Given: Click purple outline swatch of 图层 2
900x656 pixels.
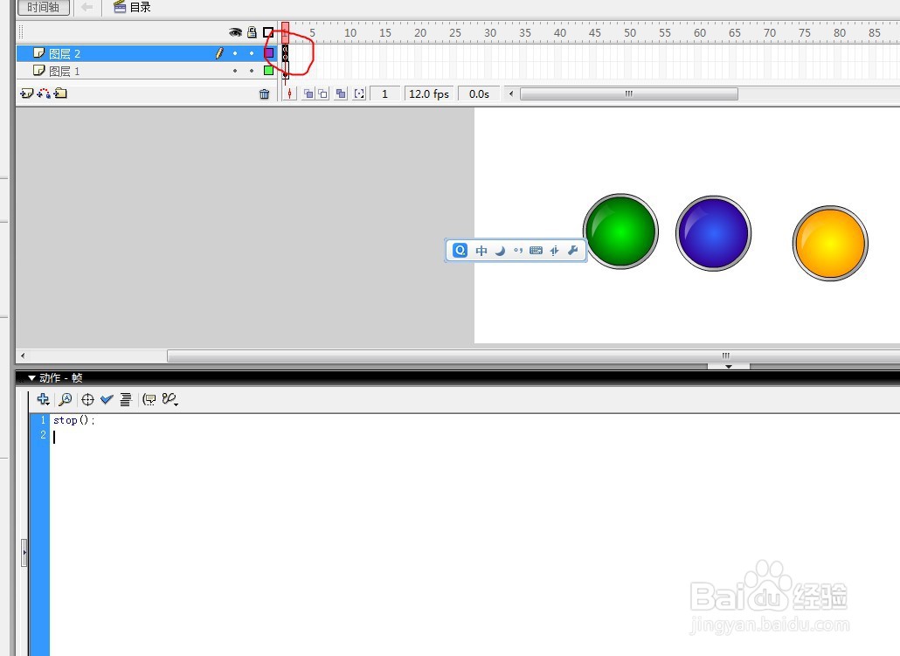Looking at the screenshot, I should (268, 52).
